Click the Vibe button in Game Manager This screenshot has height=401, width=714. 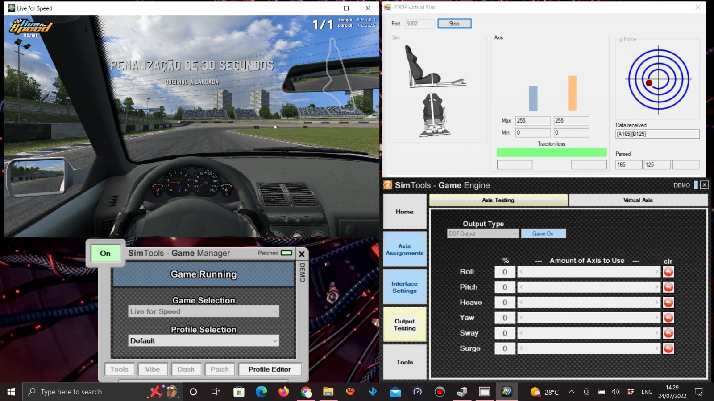pos(152,369)
